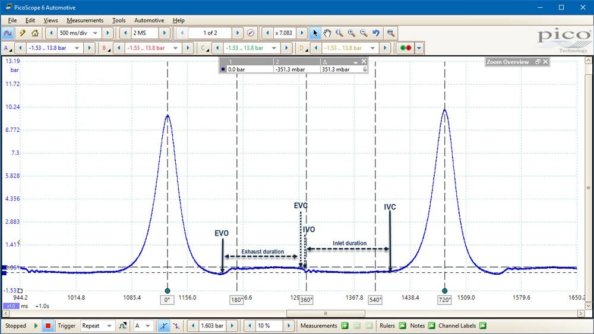
Task: Decrease sample count left of 2 MS
Action: (x=125, y=33)
